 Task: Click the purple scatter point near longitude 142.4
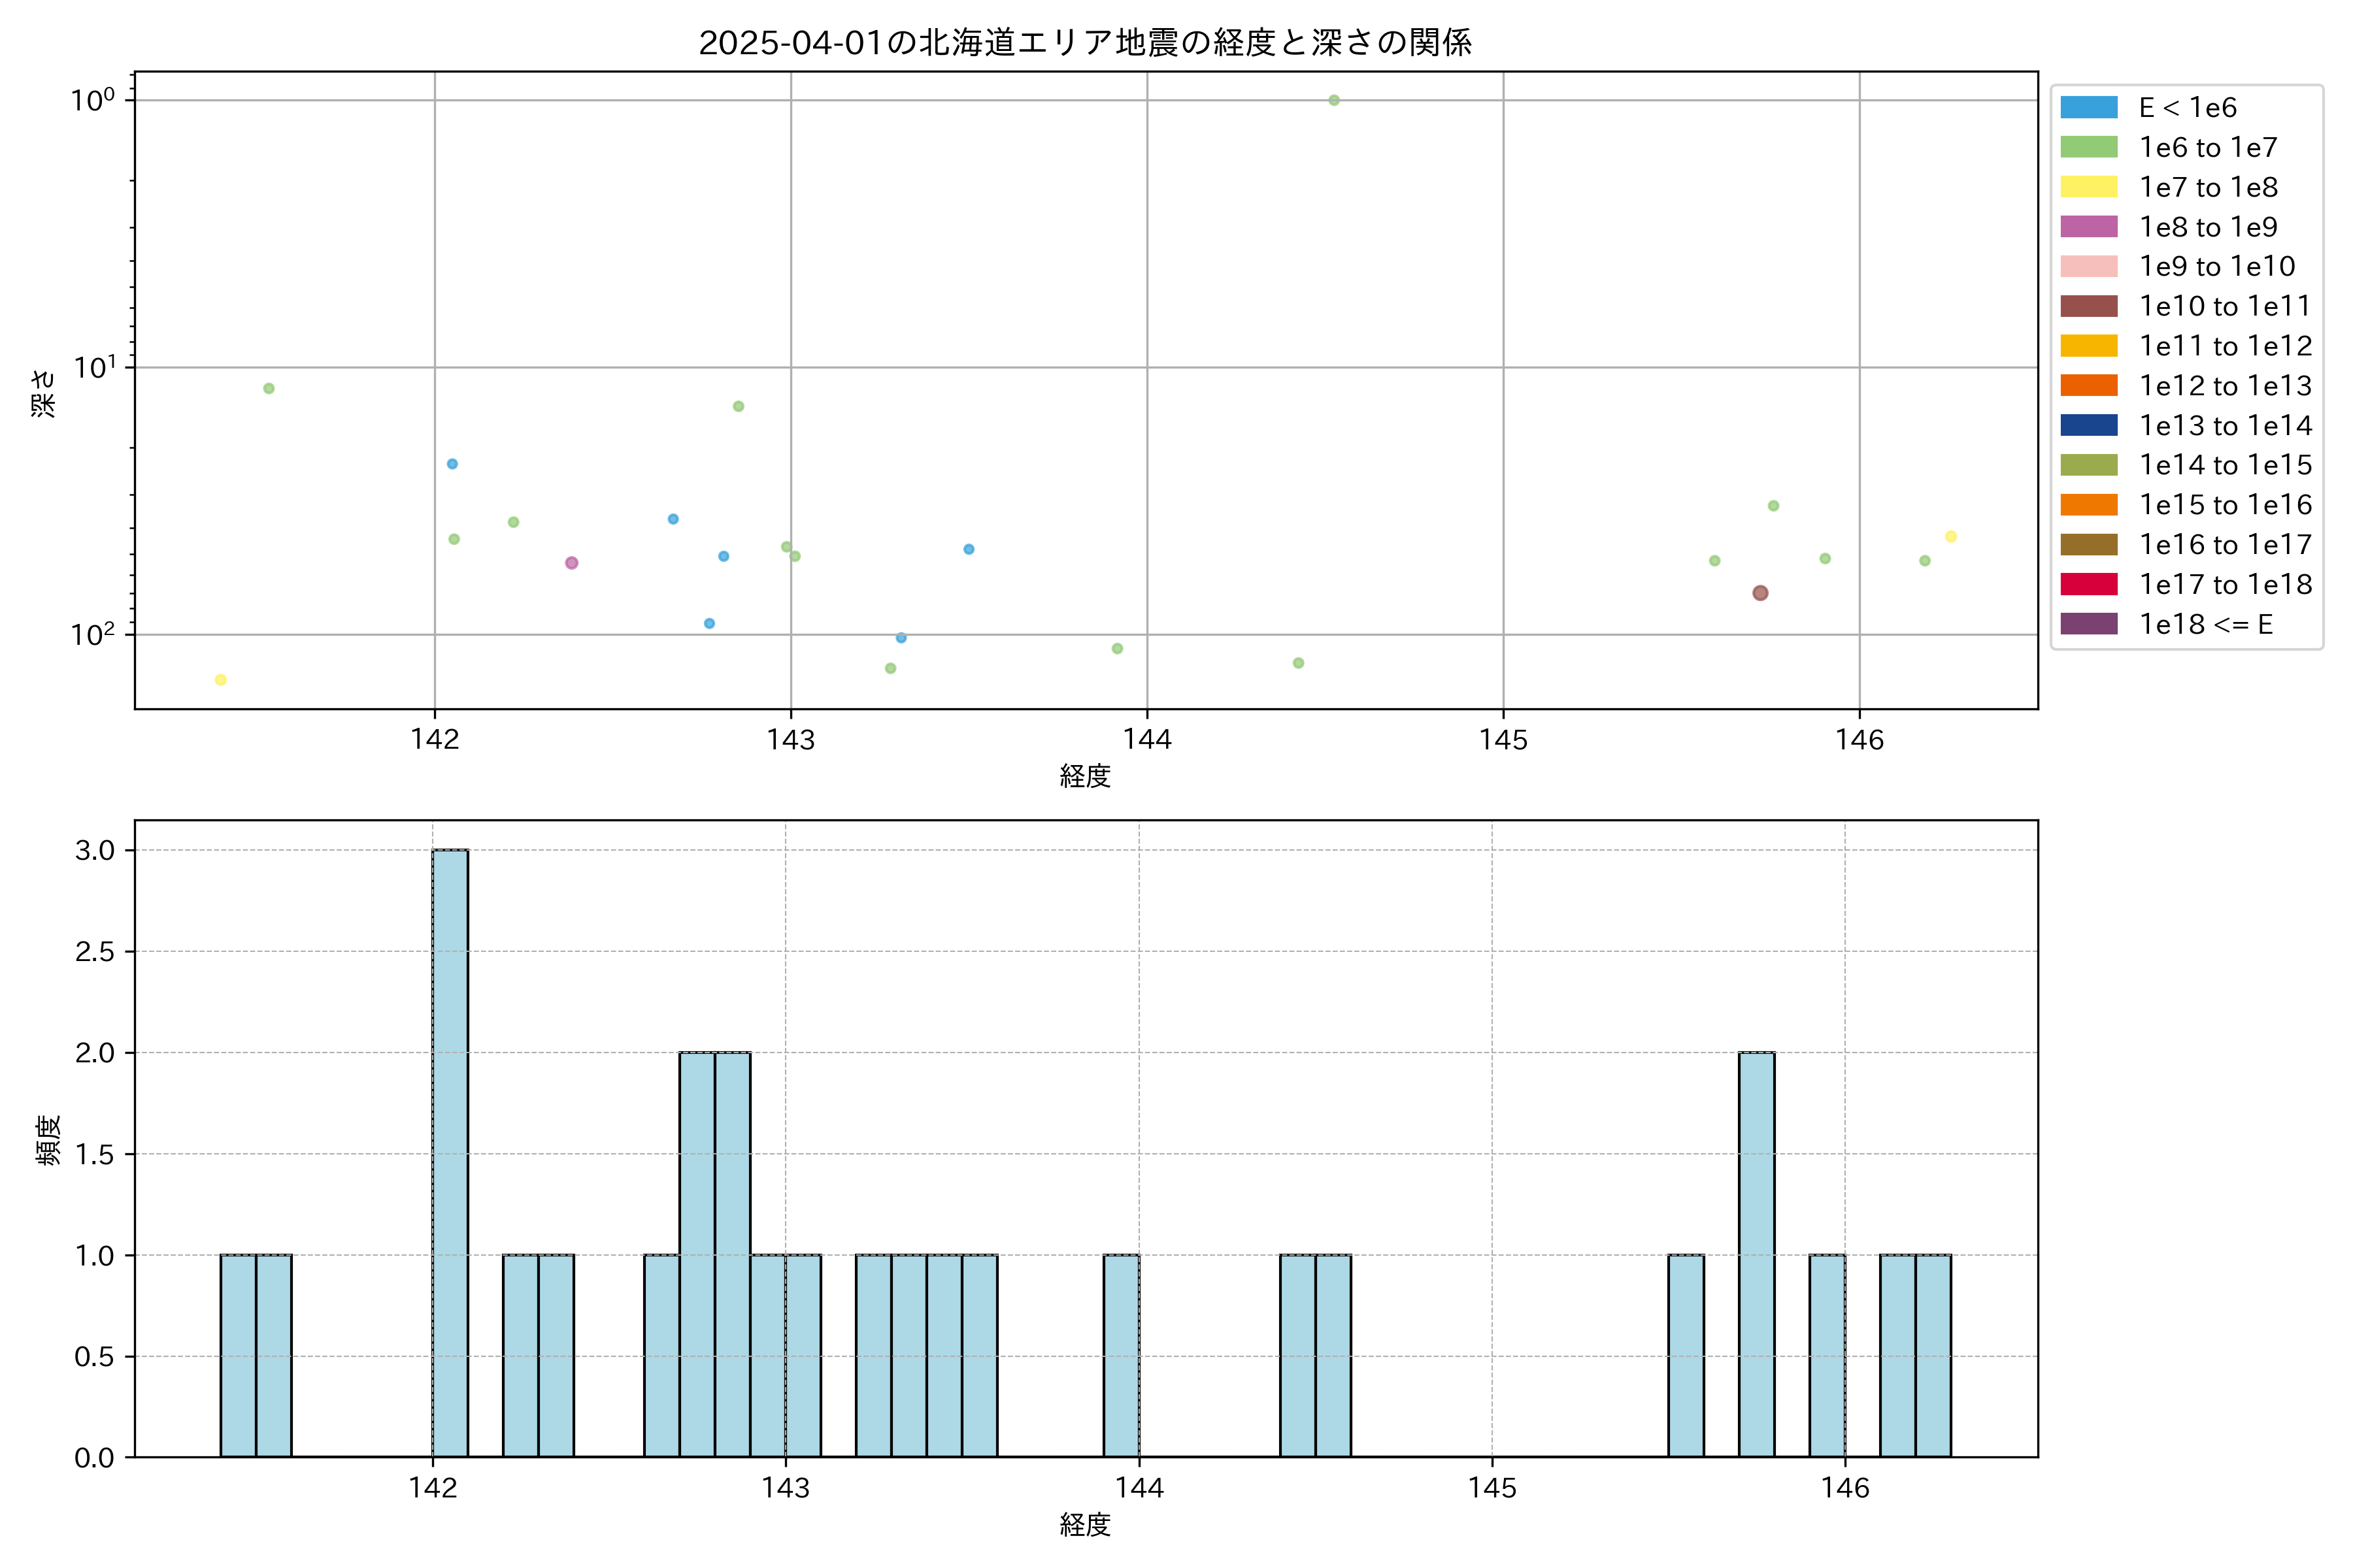tap(571, 563)
